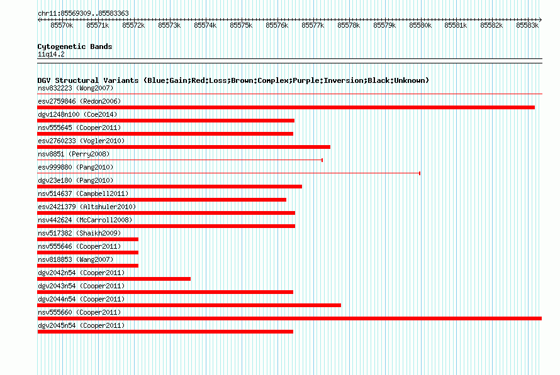Click the 11q14.2 cytogenetic band line
560x375 pixels.
click(289, 61)
